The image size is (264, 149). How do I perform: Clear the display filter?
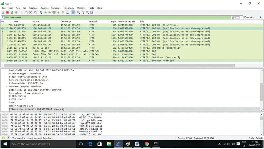233,17
